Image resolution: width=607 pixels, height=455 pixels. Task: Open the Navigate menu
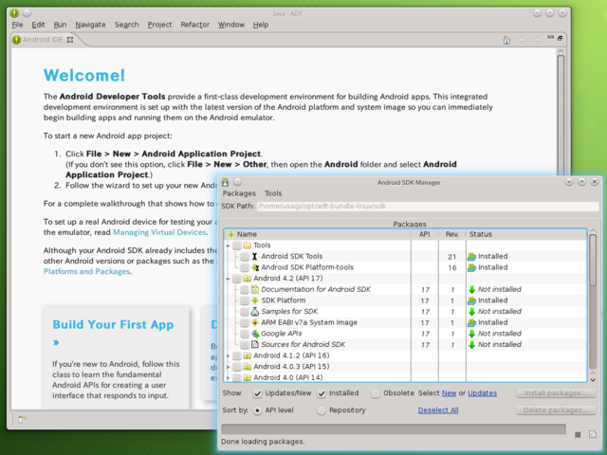point(91,25)
